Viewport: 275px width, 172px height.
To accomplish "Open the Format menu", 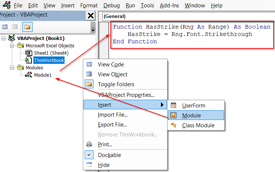I will point(89,6).
